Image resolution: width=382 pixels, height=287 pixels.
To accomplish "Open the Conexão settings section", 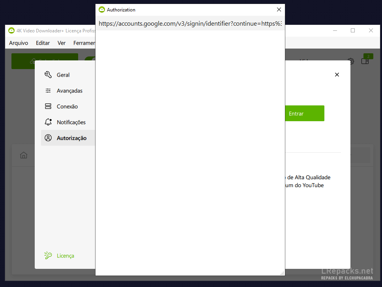I will click(x=67, y=107).
